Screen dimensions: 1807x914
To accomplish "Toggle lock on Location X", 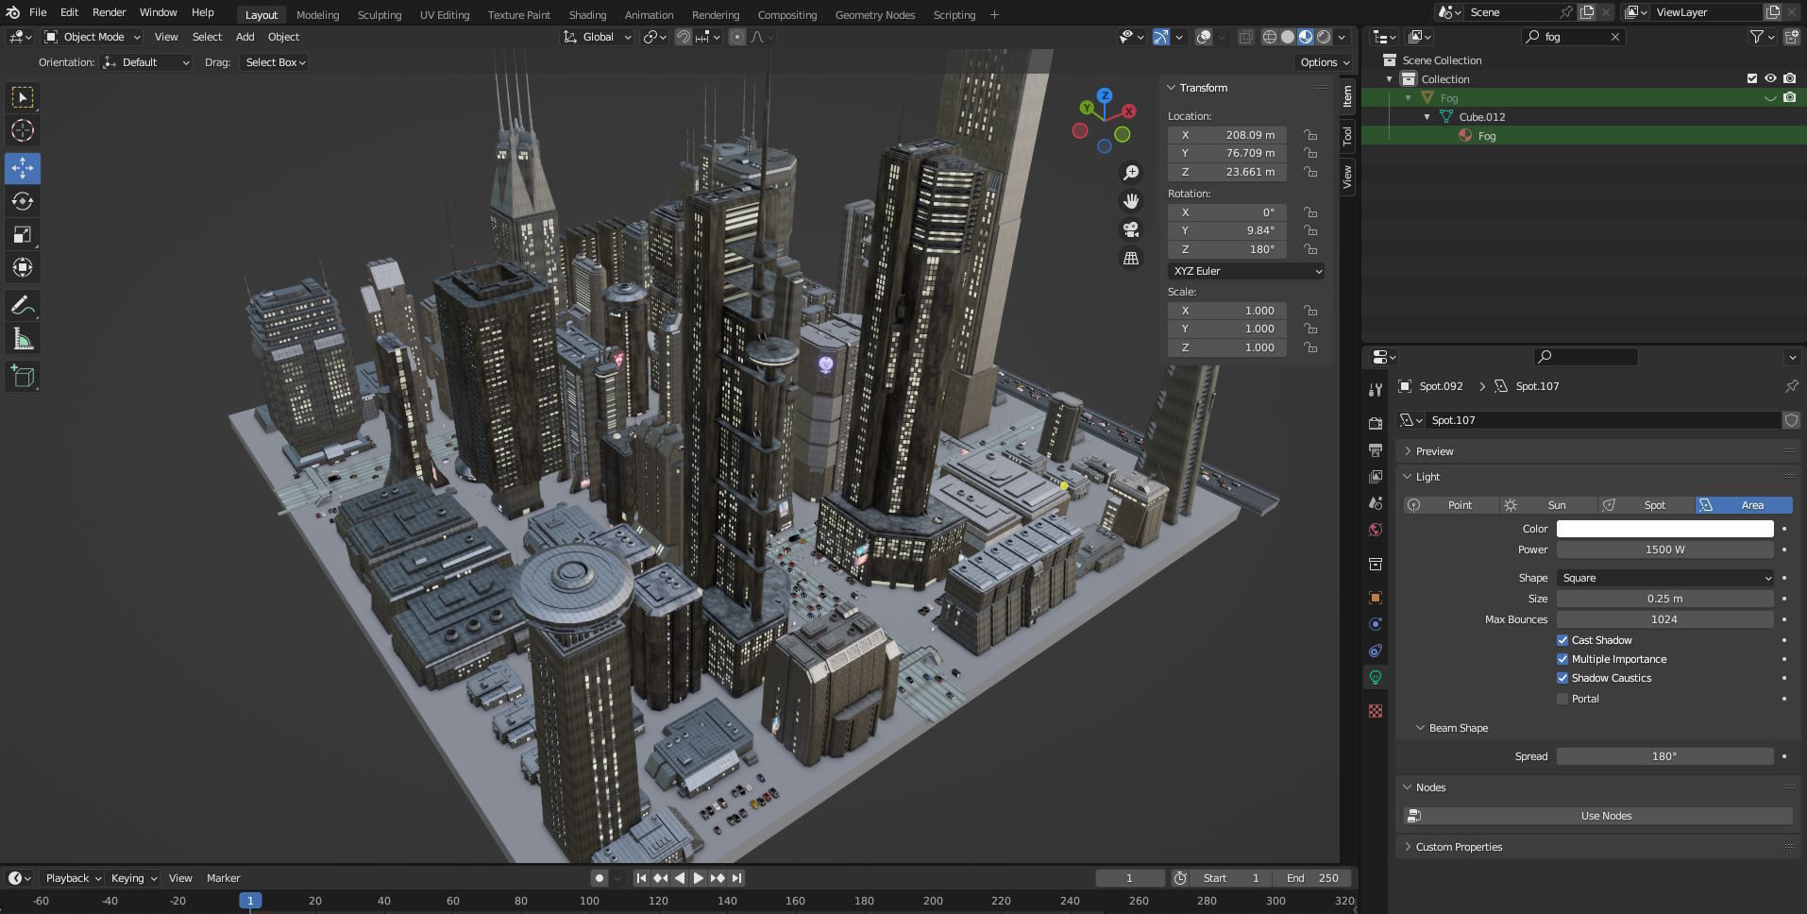I will (x=1310, y=135).
